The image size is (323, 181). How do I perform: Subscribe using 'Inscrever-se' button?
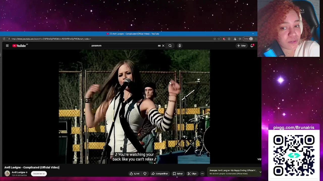tap(39, 174)
